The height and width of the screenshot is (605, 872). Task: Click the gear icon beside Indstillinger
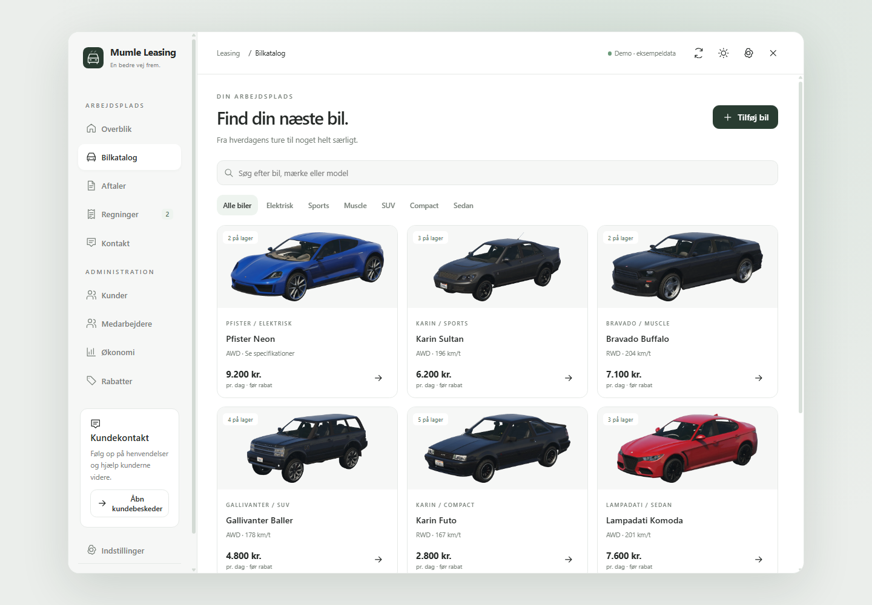[91, 550]
